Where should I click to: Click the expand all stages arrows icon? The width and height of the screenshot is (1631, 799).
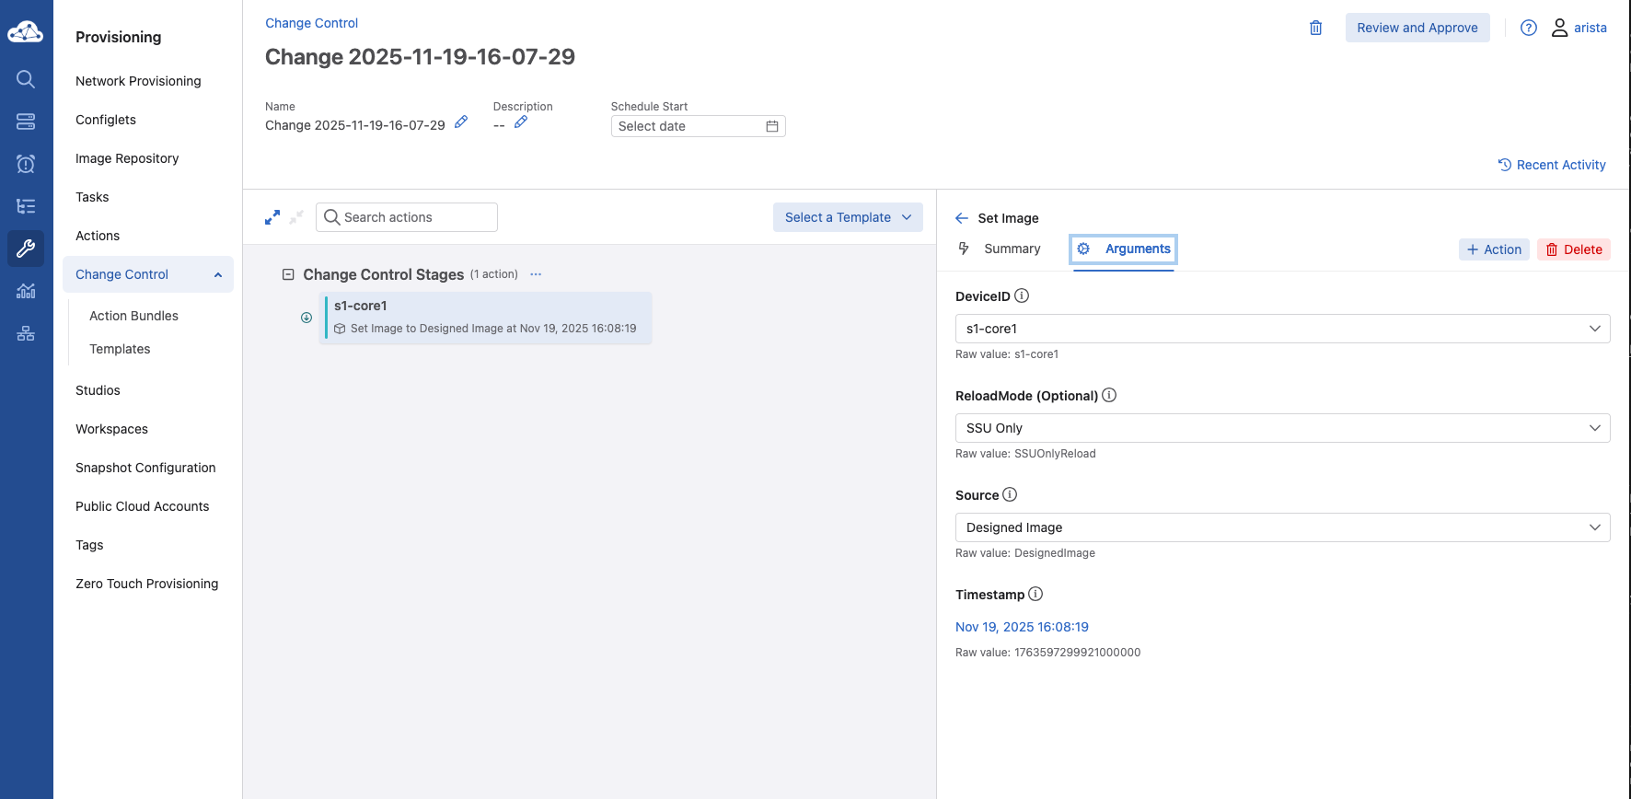[x=272, y=217]
